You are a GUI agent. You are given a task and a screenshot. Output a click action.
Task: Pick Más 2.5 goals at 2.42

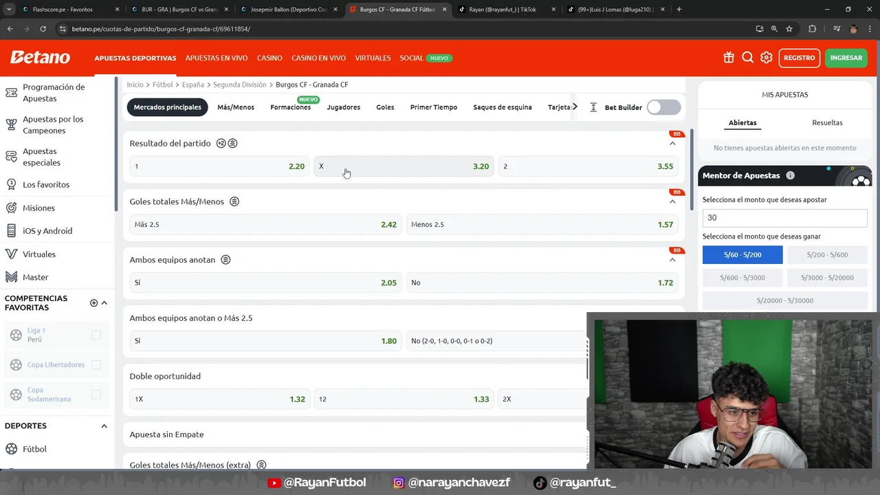265,224
